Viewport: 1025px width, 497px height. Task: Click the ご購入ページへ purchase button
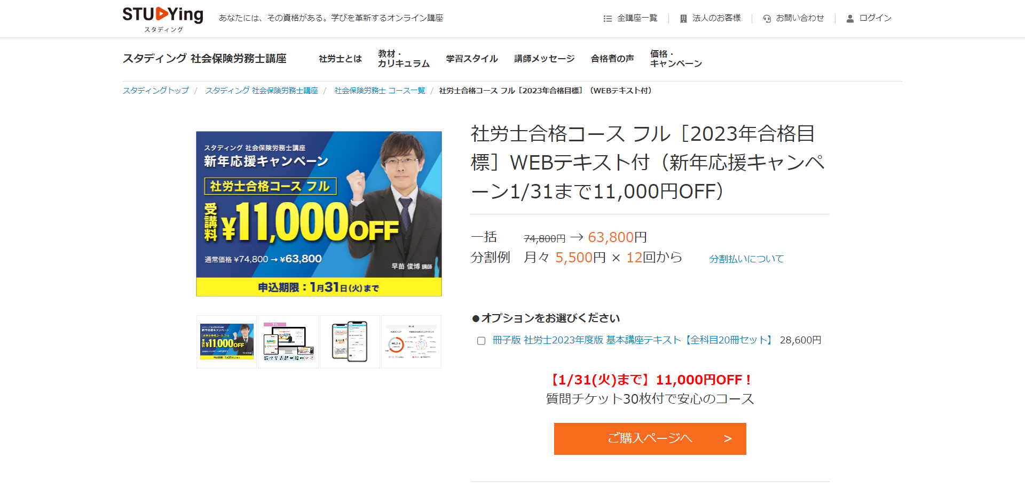[x=650, y=438]
